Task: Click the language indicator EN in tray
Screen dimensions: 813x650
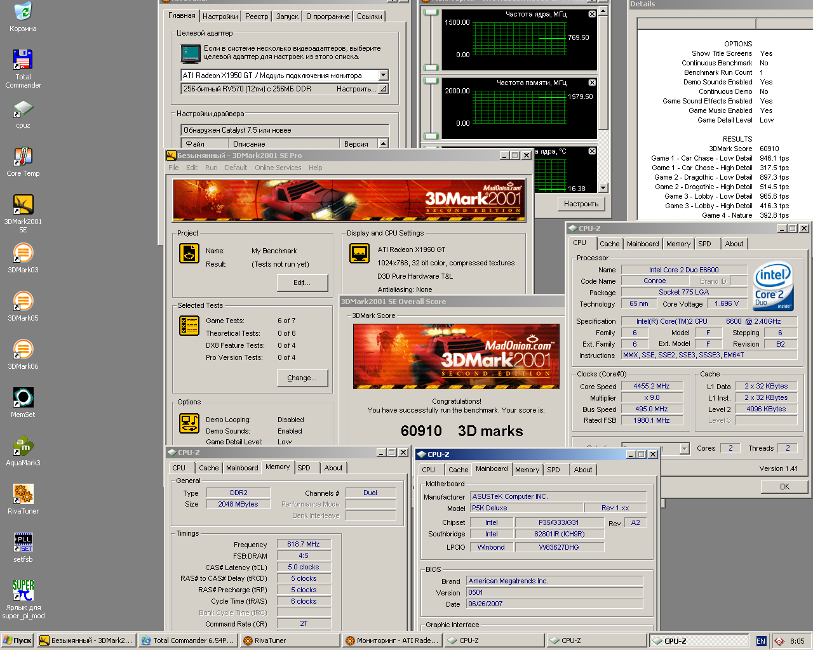Action: tap(761, 641)
